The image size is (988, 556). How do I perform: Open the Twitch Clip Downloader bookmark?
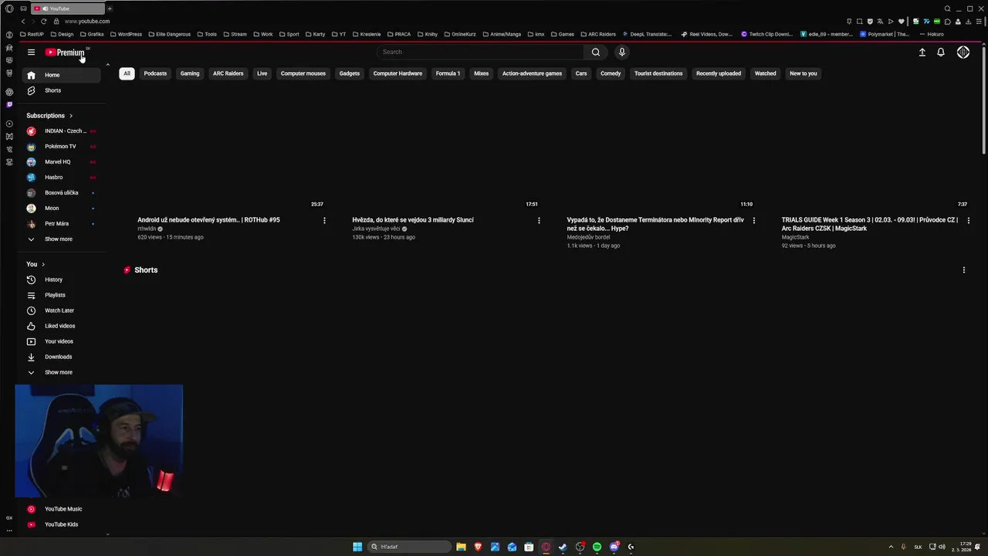click(x=767, y=34)
